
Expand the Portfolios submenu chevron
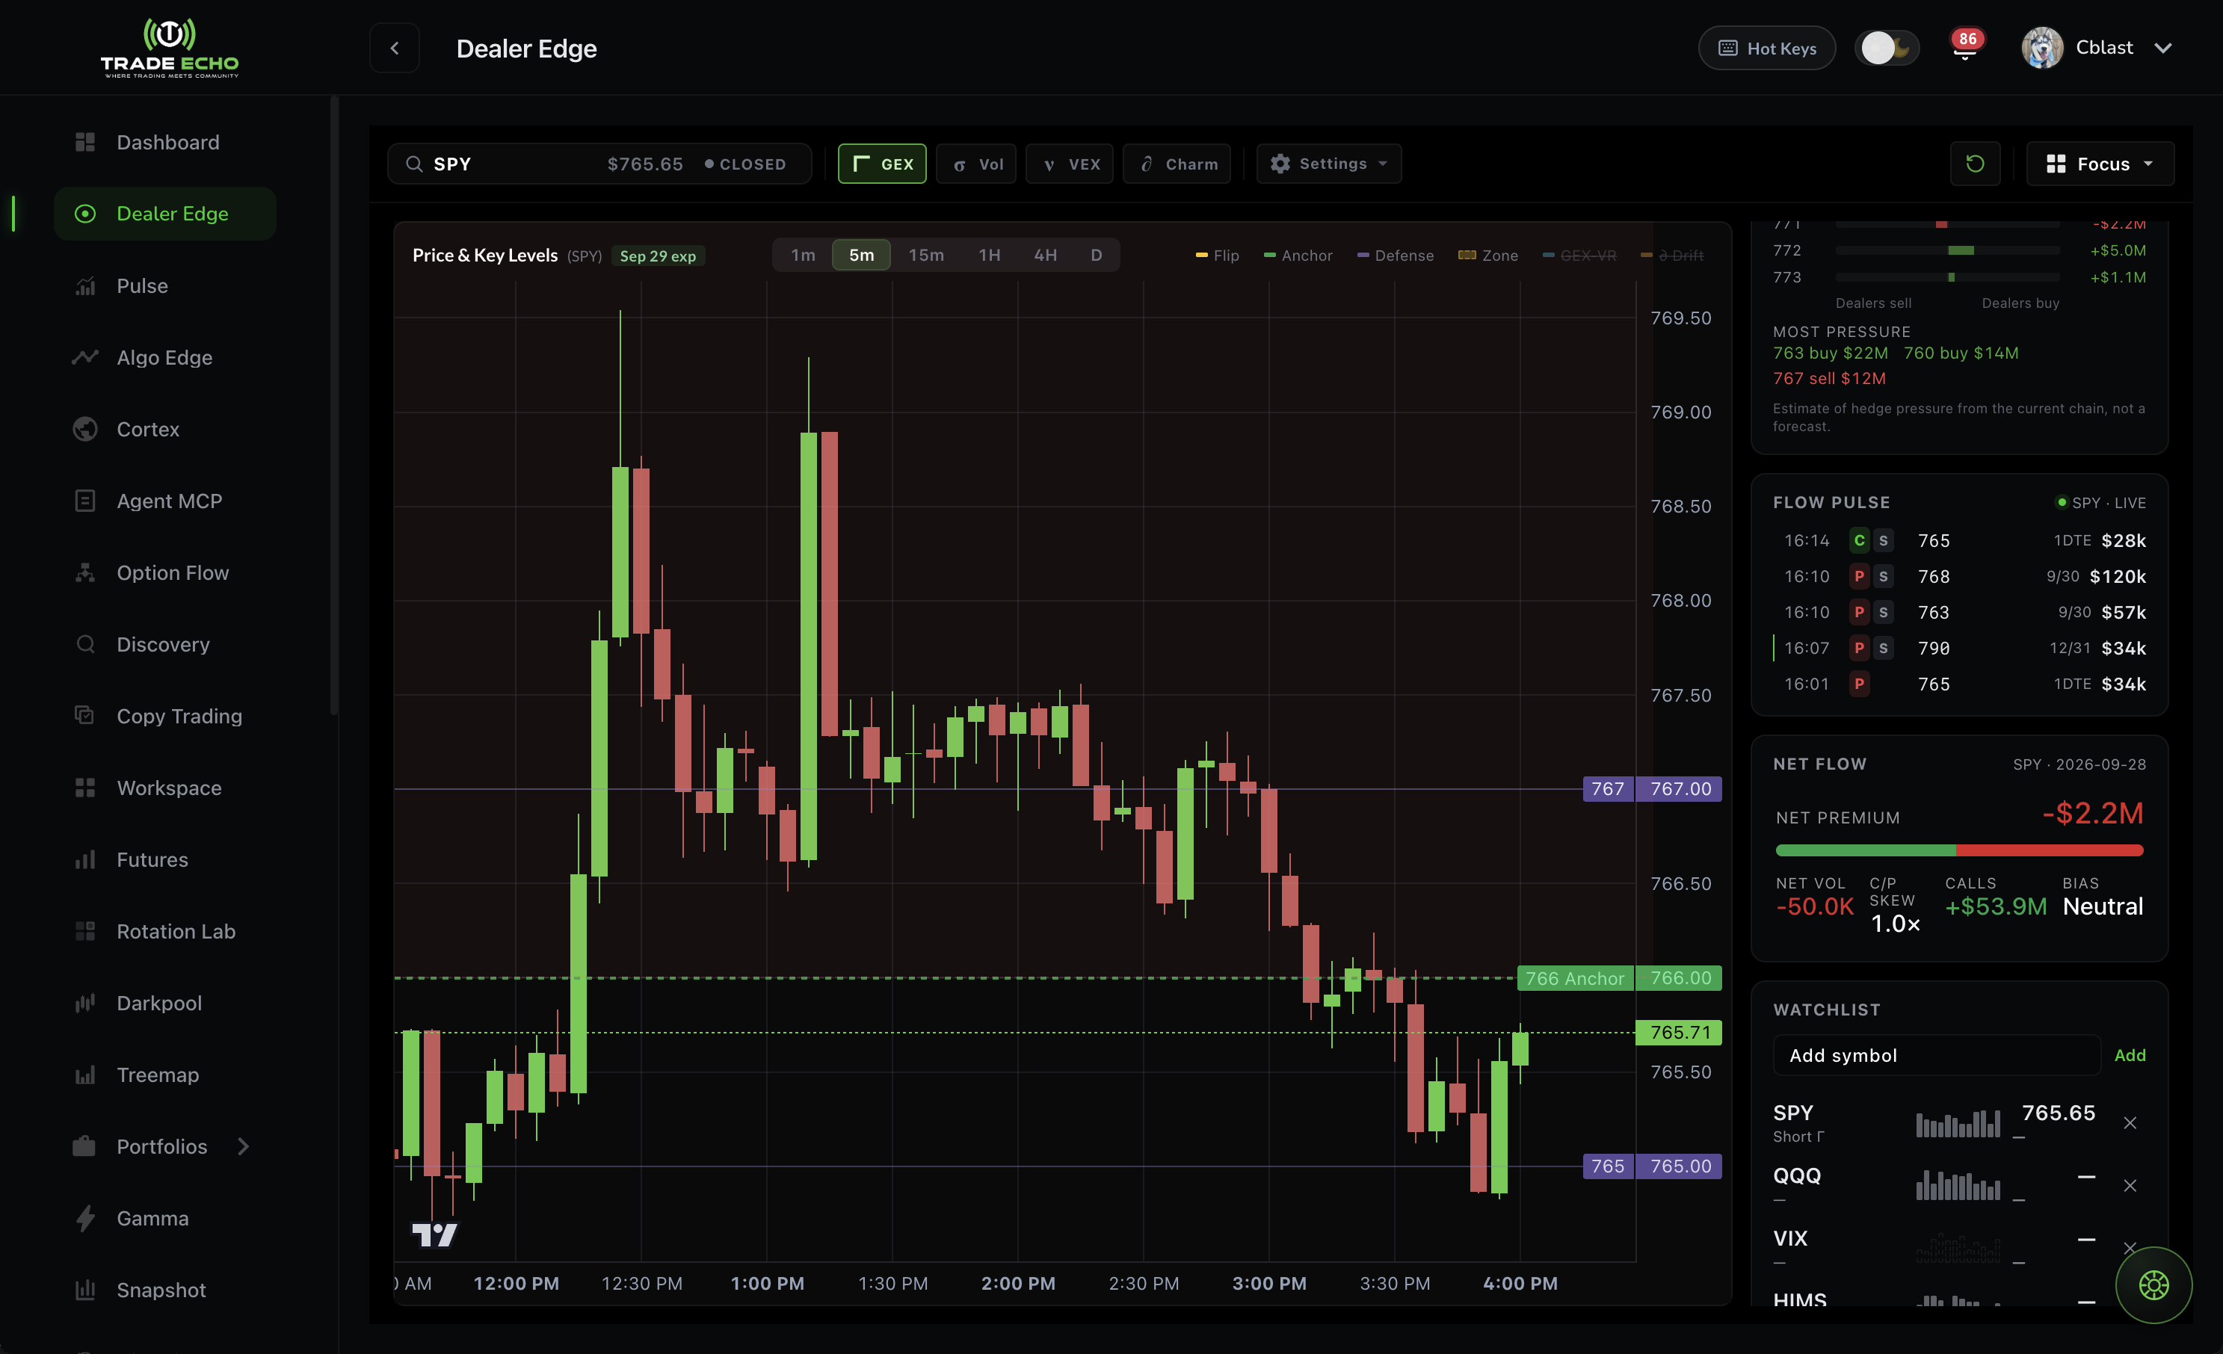[243, 1146]
